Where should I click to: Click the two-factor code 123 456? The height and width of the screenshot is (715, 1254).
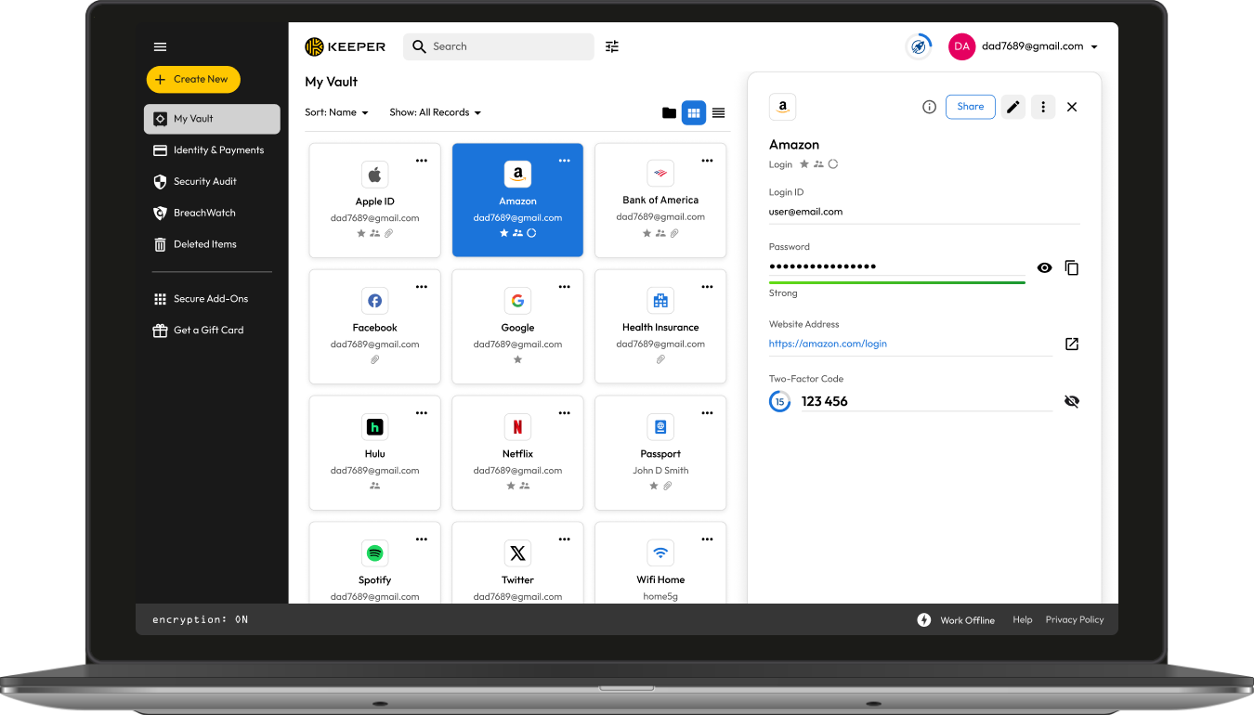pos(825,401)
